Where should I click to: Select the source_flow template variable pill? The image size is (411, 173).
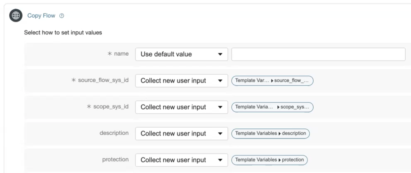(273, 81)
